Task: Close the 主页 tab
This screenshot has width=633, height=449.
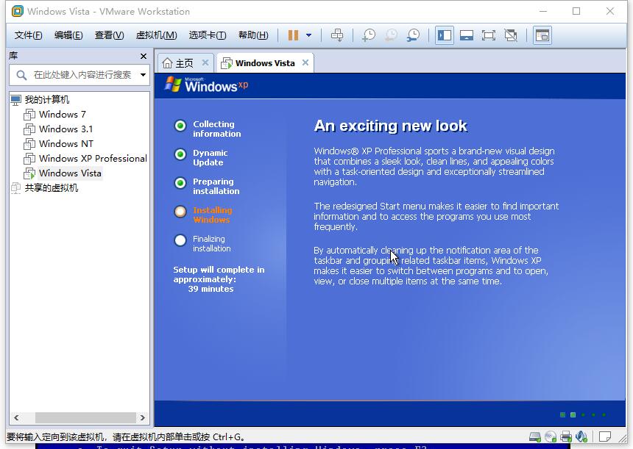Action: pyautogui.click(x=205, y=63)
